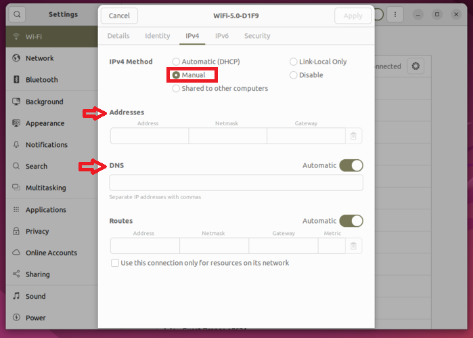The width and height of the screenshot is (473, 338).
Task: Click the Routes Metric input field
Action: (x=332, y=246)
